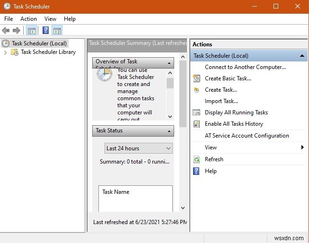Screen dimensions: 309x243
Task: Click the overview text scrollbar thumb
Action: (x=170, y=83)
